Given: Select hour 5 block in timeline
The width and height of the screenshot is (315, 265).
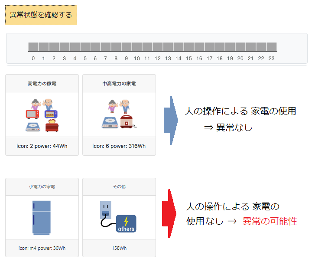Looking at the screenshot, I should coord(85,47).
